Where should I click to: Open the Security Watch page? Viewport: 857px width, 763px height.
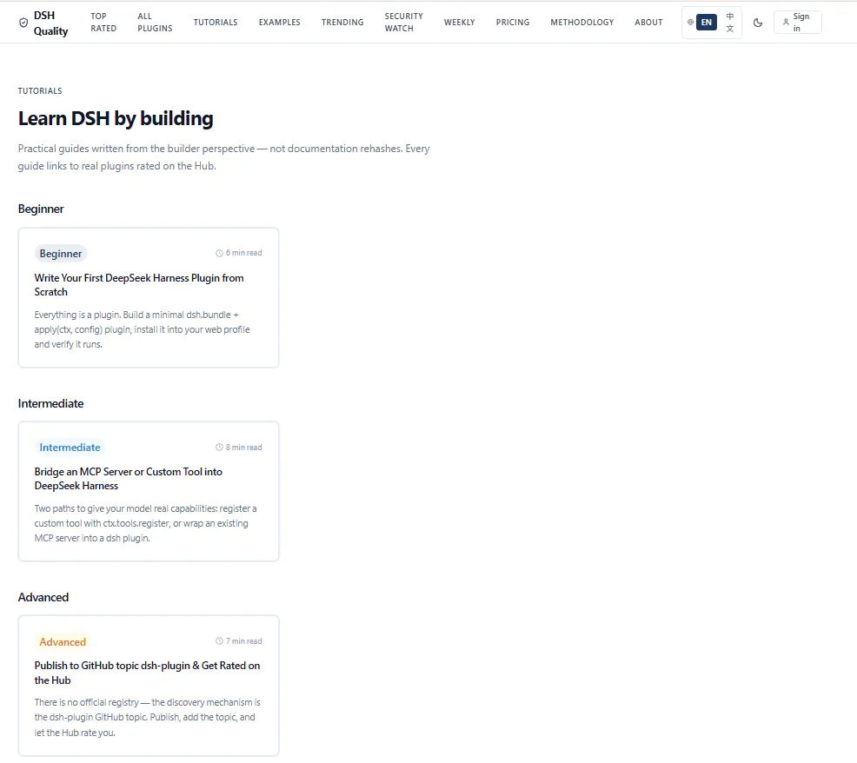[404, 23]
